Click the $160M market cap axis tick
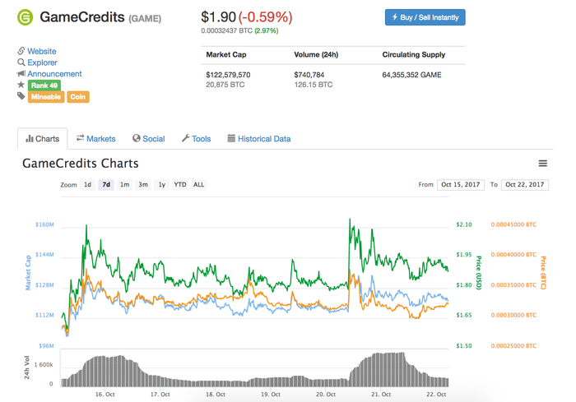This screenshot has height=402, width=576. [x=44, y=224]
